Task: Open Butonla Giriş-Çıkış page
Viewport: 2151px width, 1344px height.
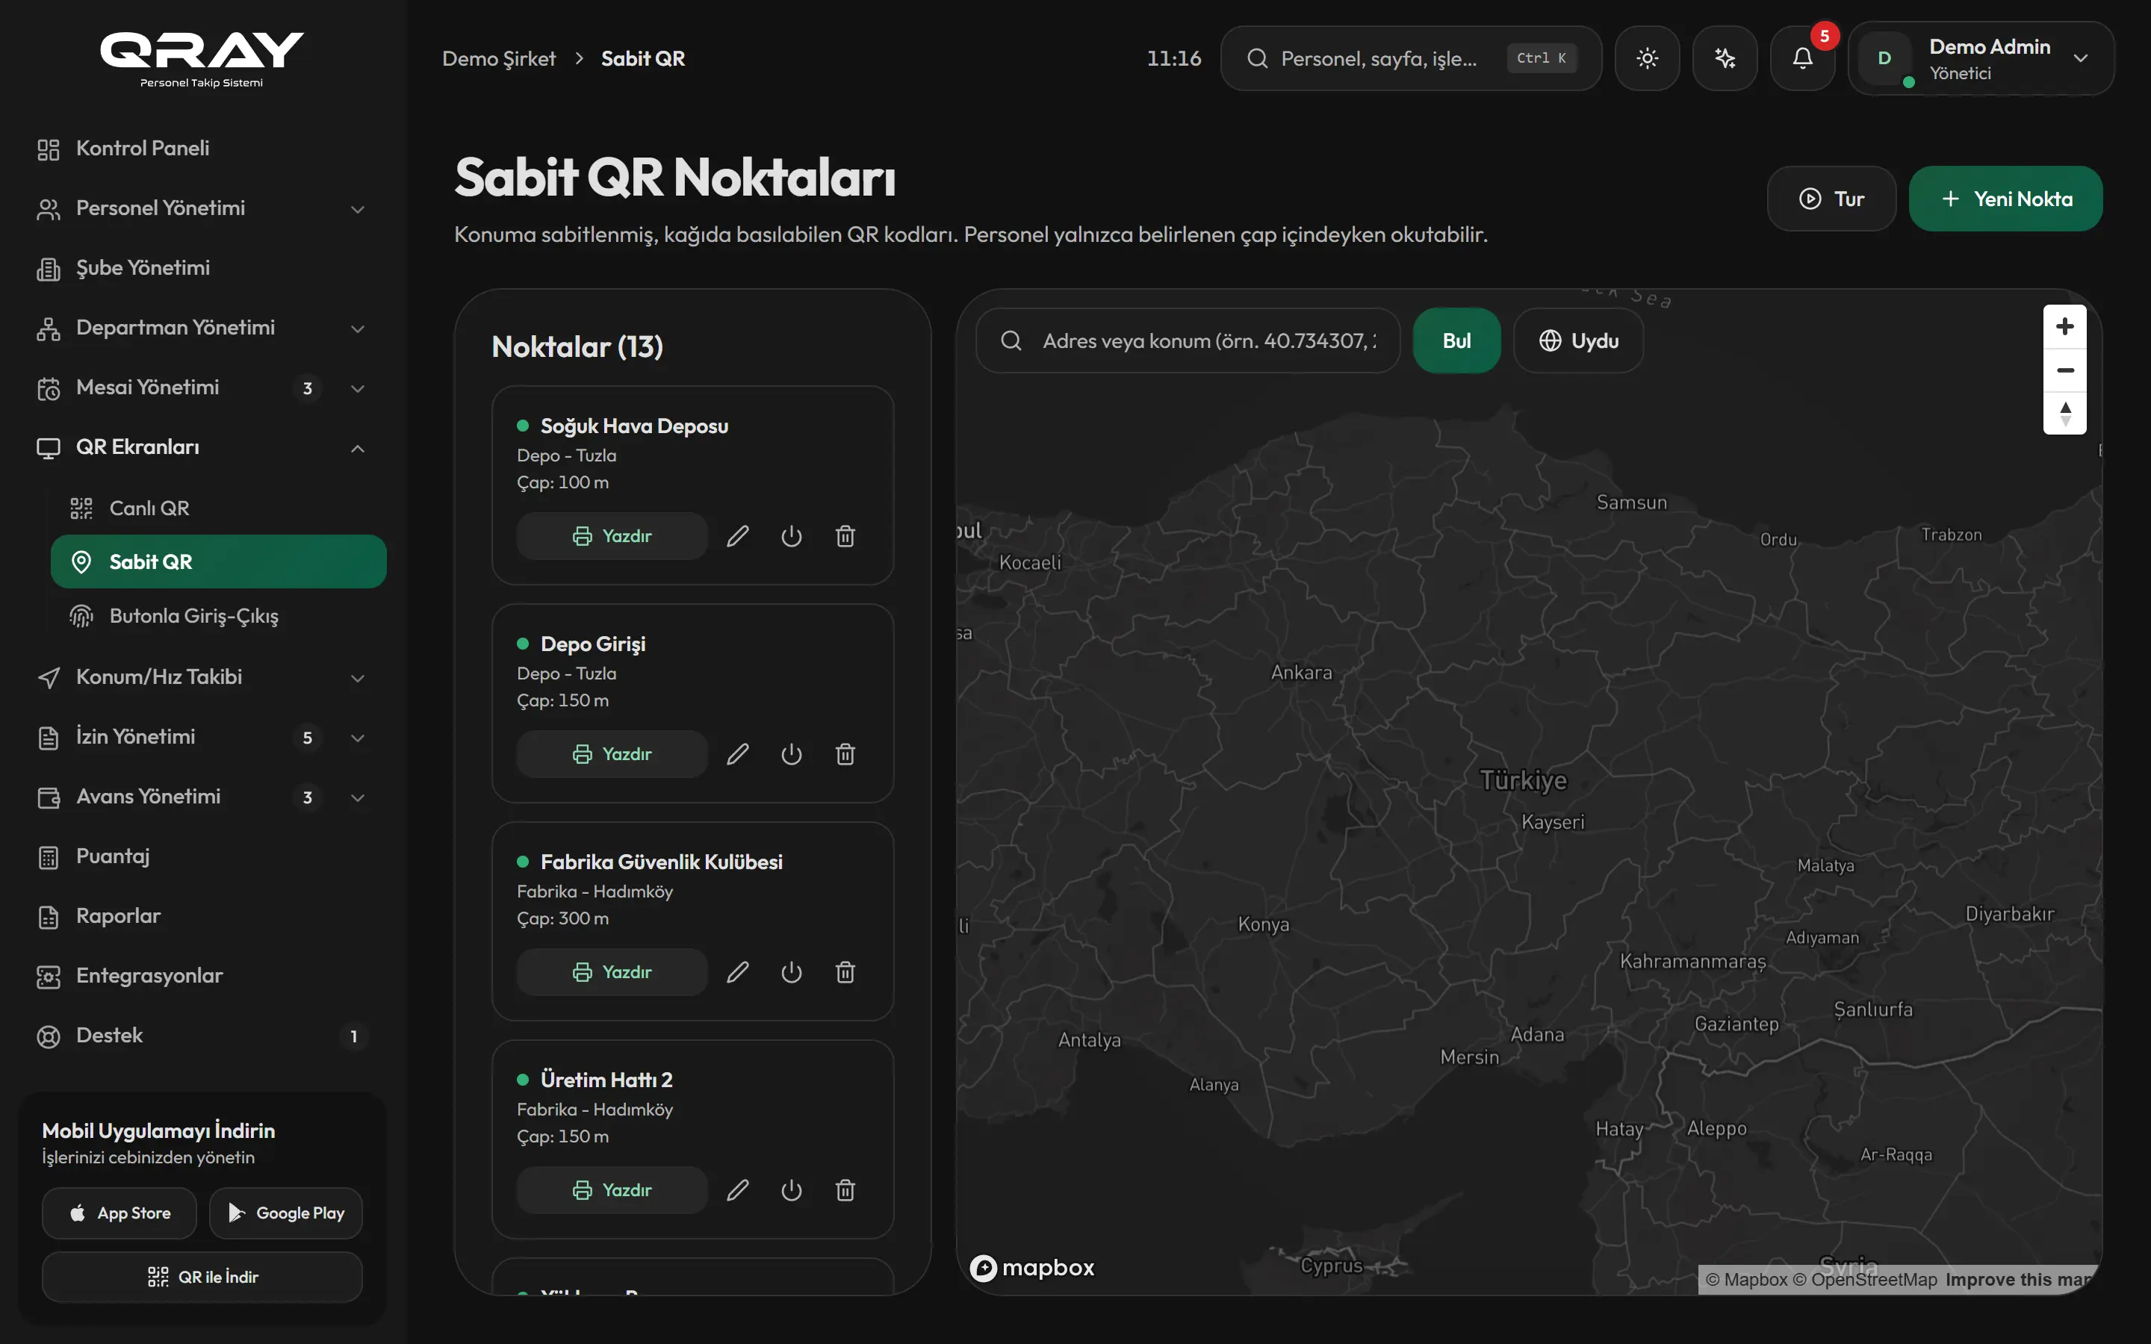Action: (x=219, y=616)
